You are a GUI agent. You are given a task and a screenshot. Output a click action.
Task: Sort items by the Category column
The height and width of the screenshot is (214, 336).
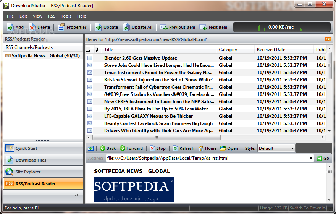point(236,50)
